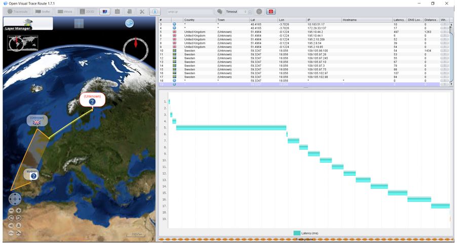Screen dimensions: 457x245
Task: Sort the table by the Distance column
Action: pyautogui.click(x=431, y=20)
